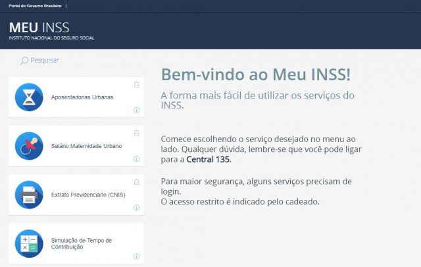
Task: Focus the Pesquisar search field
Action: (x=76, y=61)
